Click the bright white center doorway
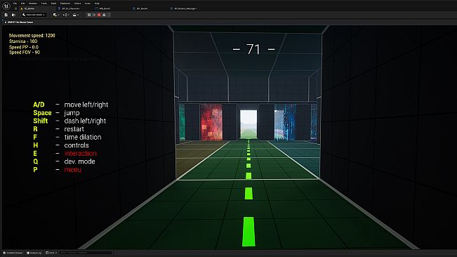 (x=249, y=124)
